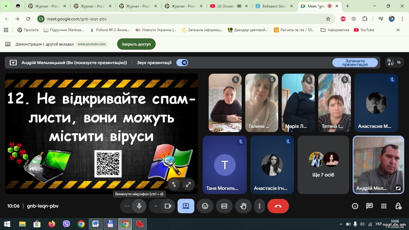409x230 pixels.
Task: Click the red leave call button
Action: 278,206
